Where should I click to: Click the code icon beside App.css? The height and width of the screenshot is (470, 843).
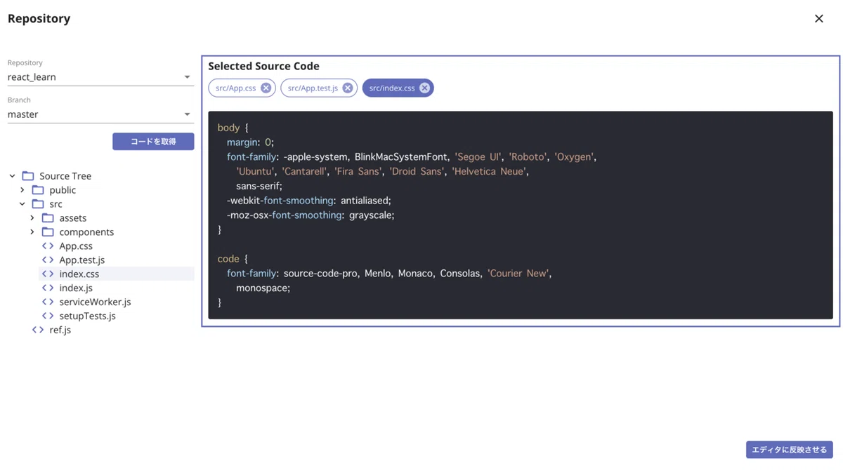(x=48, y=246)
